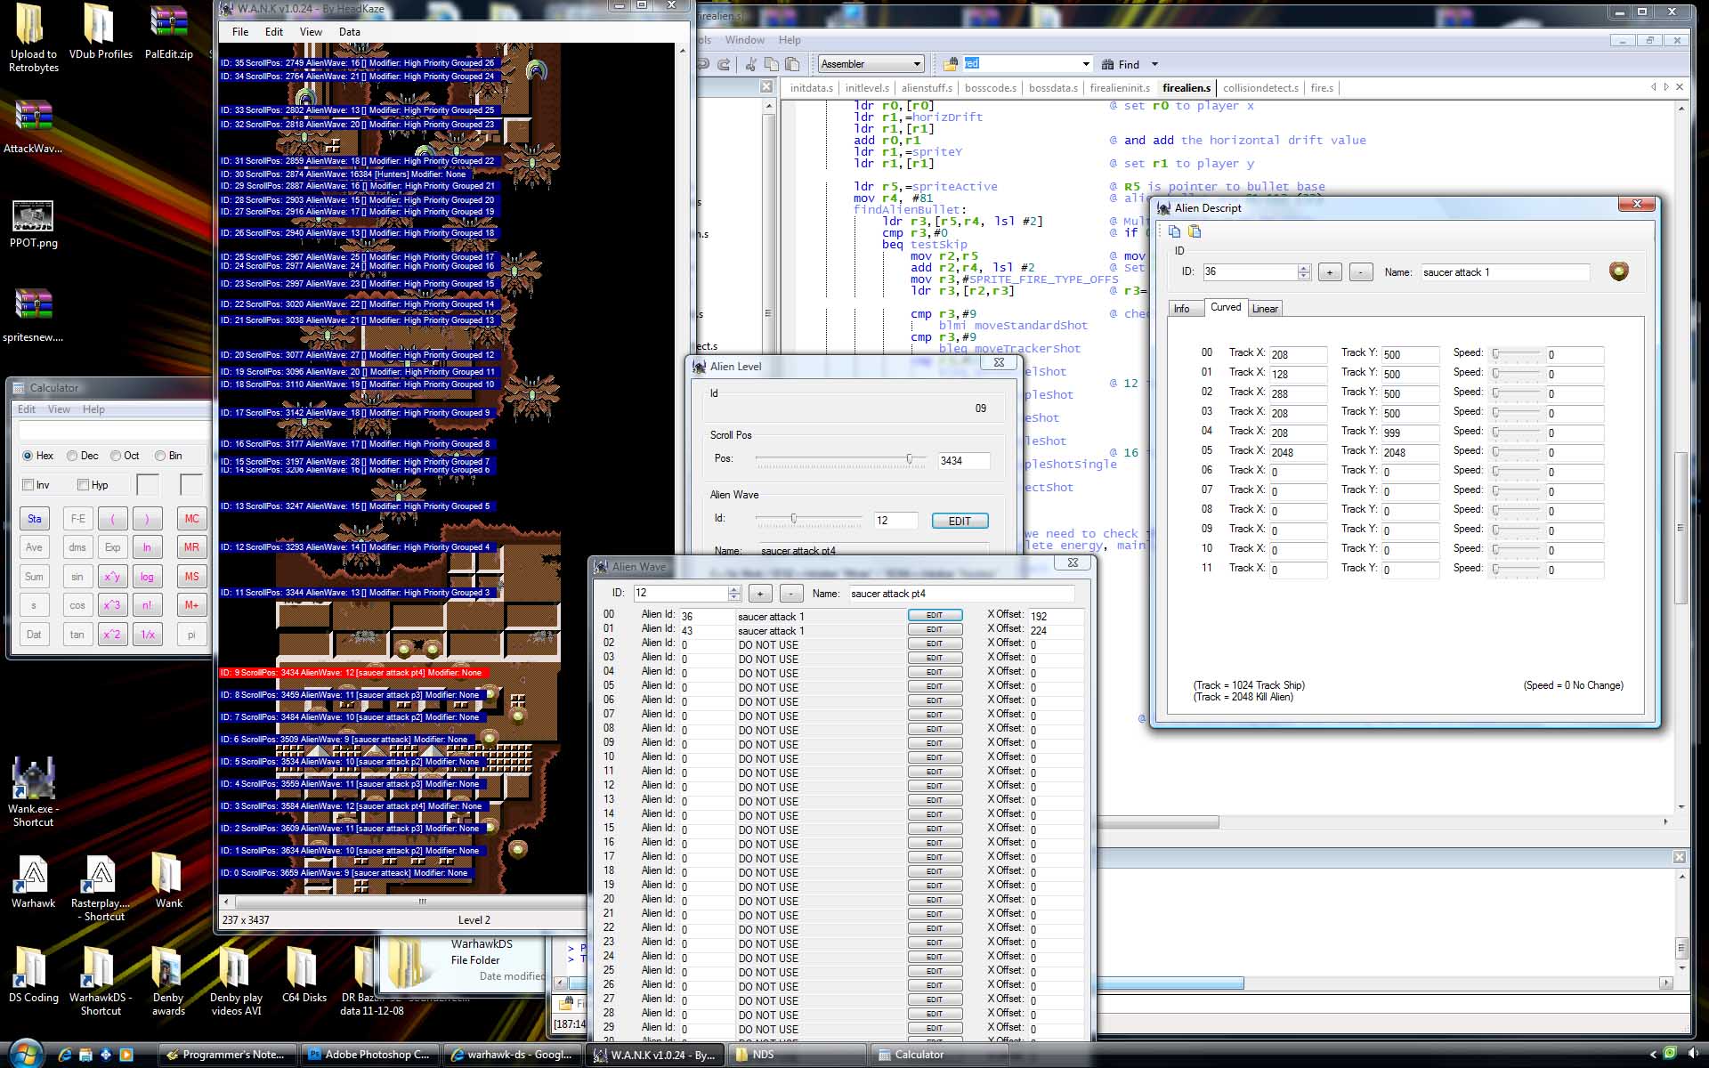1709x1068 pixels.
Task: Enable the Inv checkbox in Calculator
Action: pos(28,485)
